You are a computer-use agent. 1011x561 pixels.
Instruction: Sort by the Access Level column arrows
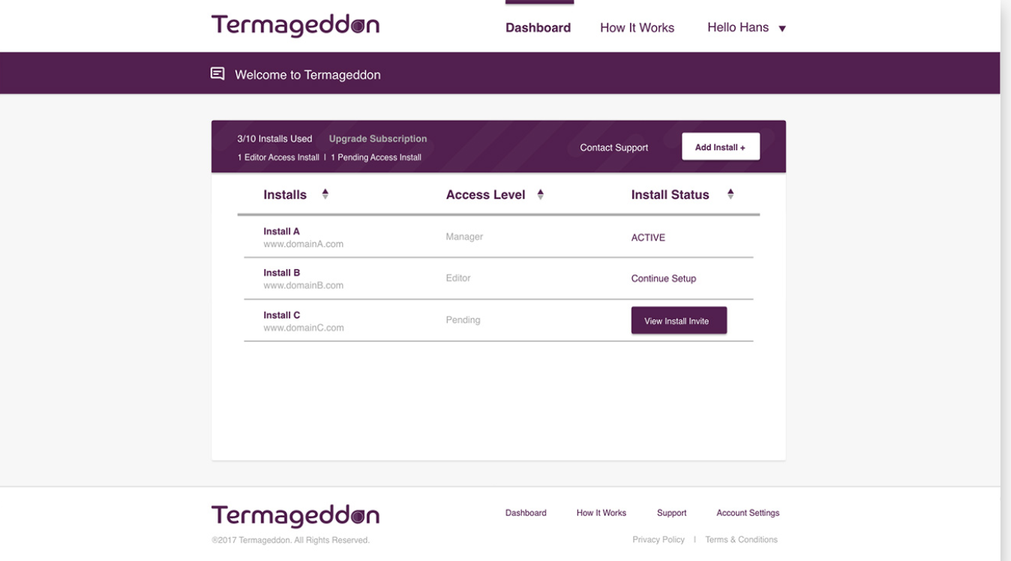540,194
